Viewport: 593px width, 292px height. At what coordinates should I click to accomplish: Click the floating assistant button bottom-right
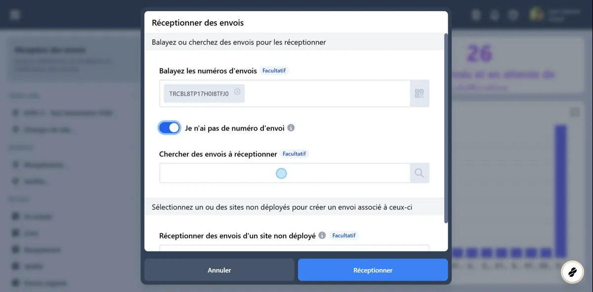click(x=572, y=272)
